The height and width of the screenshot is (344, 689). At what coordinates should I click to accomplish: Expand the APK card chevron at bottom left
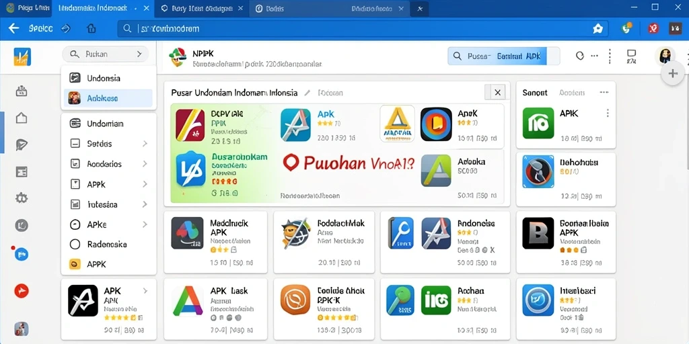(145, 291)
